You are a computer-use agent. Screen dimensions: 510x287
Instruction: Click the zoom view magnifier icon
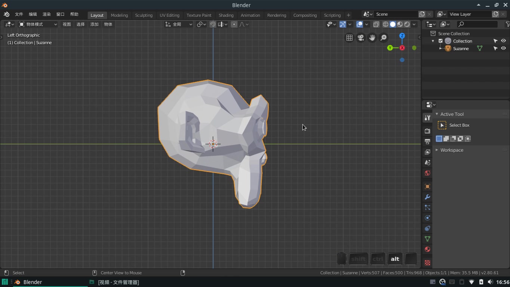pyautogui.click(x=384, y=38)
